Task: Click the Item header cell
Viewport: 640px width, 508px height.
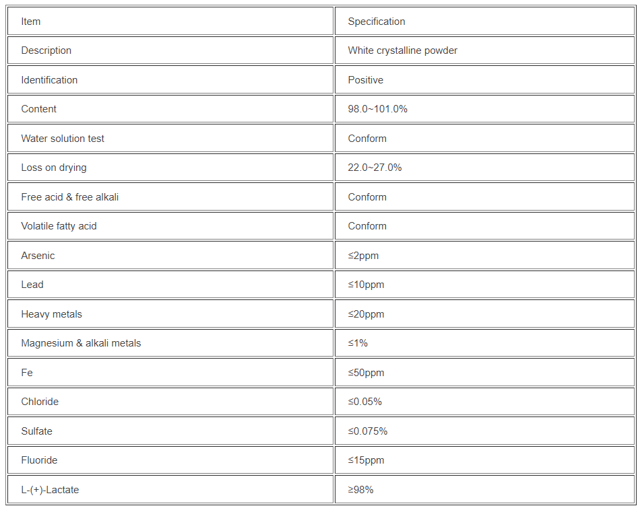Action: click(31, 22)
